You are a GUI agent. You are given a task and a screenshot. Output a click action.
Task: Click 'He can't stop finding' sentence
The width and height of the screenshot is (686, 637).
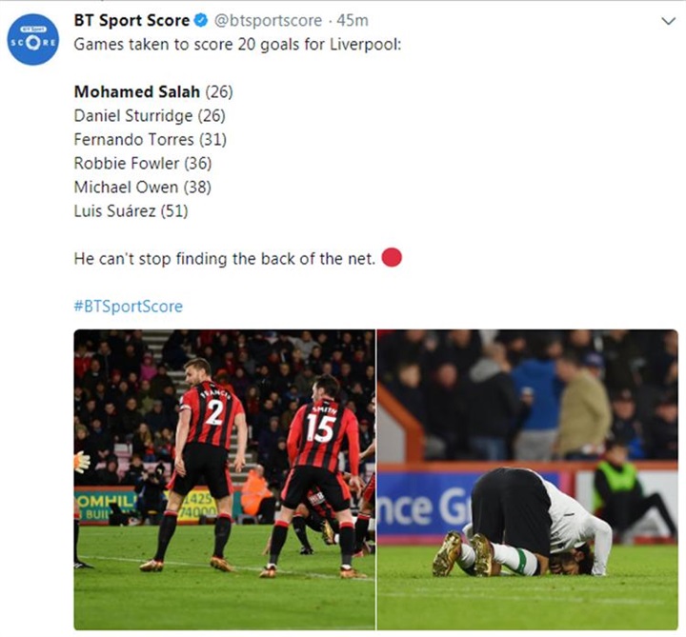click(x=225, y=258)
